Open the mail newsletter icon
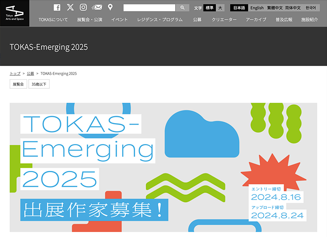Image resolution: width=327 pixels, height=237 pixels. coord(97,7)
